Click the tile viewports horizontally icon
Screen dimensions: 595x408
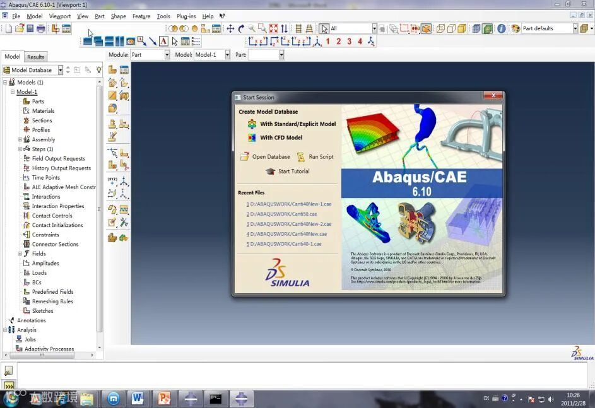point(109,42)
